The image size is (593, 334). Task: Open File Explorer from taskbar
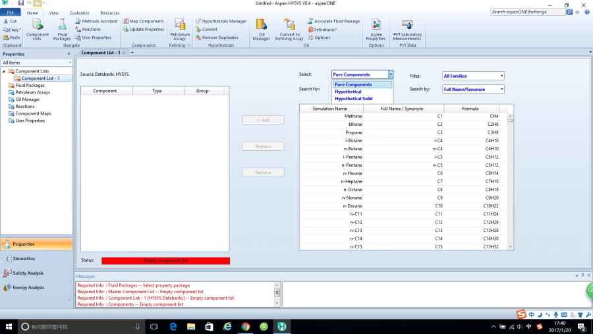(191, 327)
